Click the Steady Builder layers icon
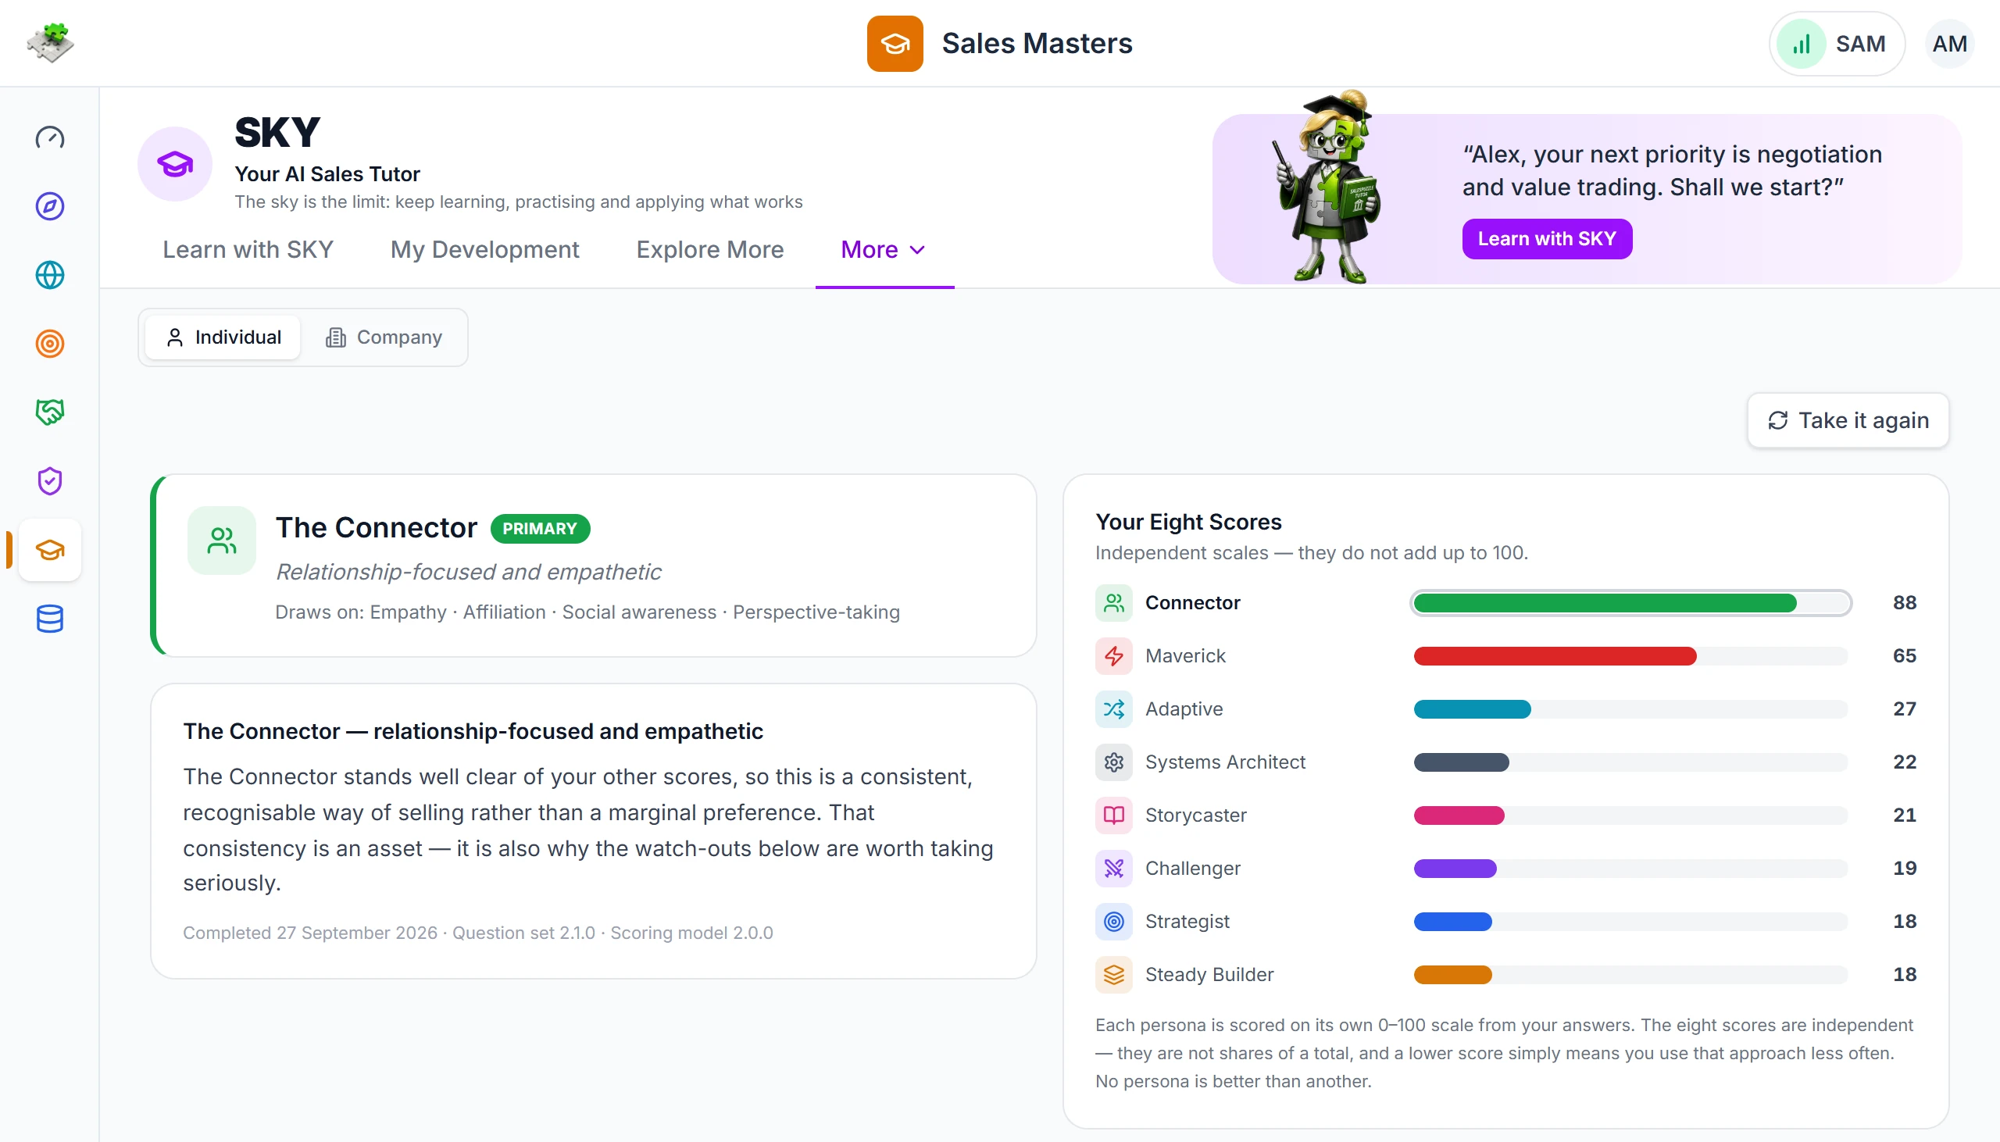The image size is (2000, 1142). click(x=1114, y=975)
